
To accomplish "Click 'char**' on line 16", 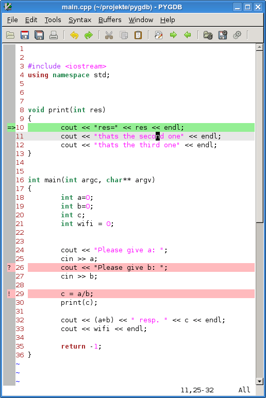I will pyautogui.click(x=119, y=180).
